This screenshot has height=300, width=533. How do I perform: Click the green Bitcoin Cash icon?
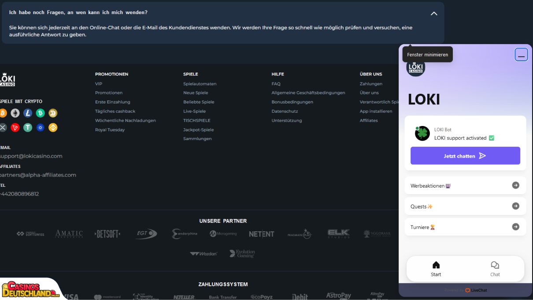coord(41,113)
